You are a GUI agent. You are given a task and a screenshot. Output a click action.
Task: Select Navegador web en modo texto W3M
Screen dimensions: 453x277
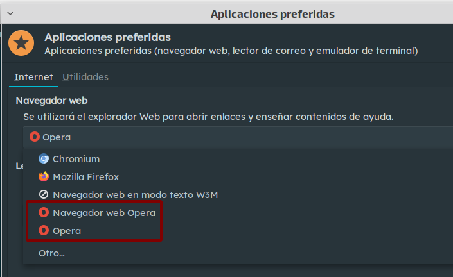tap(135, 195)
